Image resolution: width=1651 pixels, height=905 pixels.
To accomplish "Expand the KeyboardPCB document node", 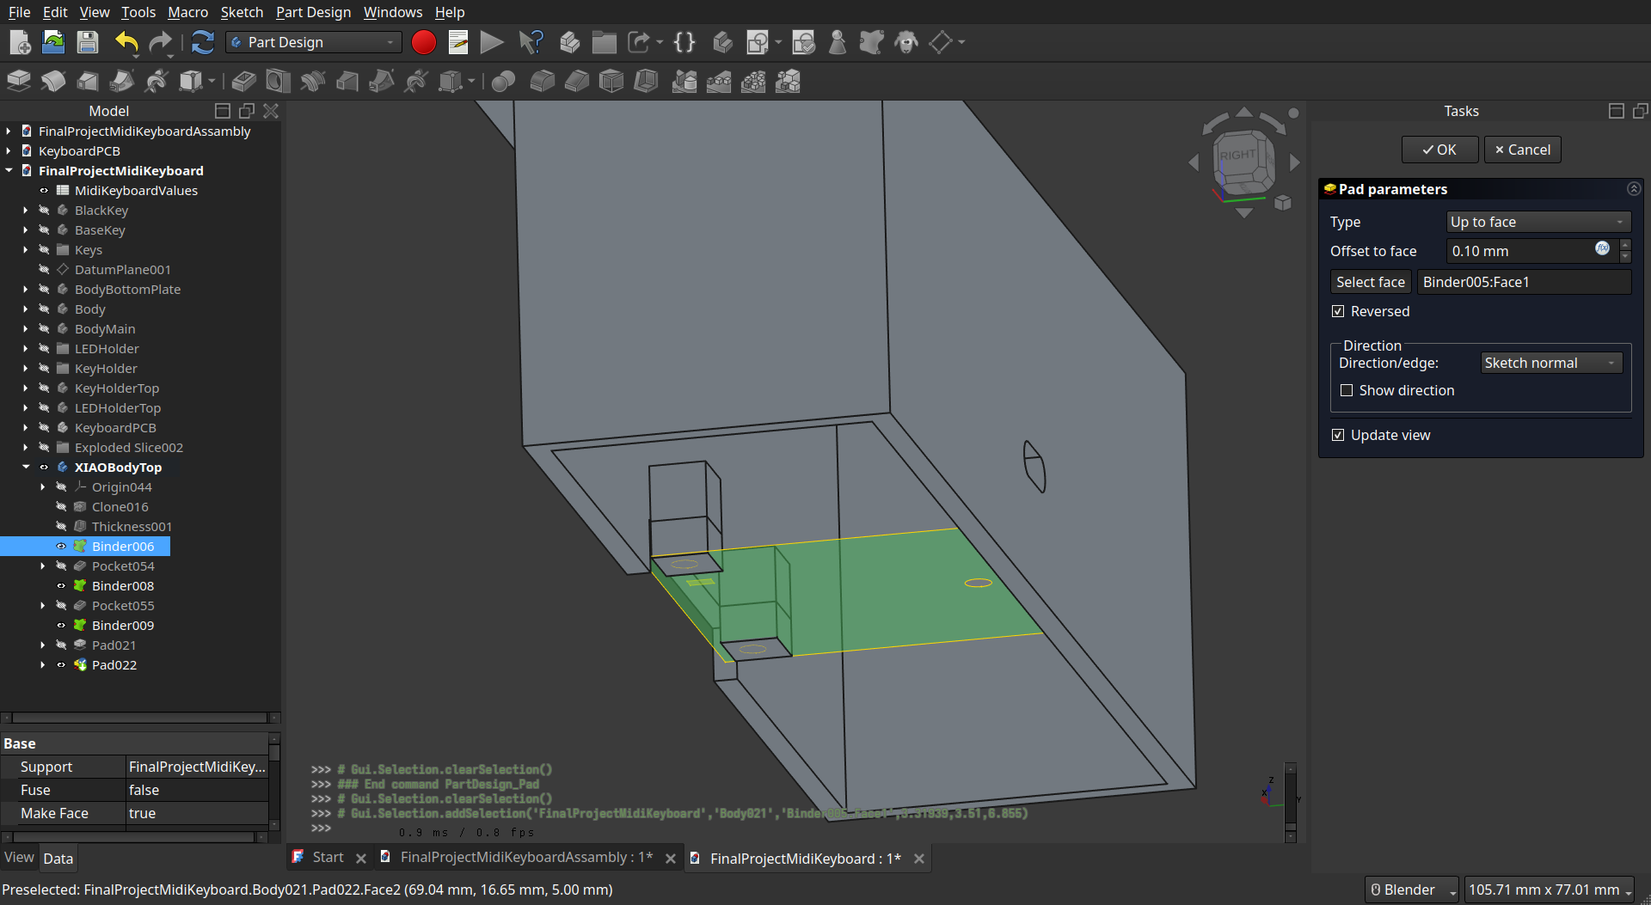I will pyautogui.click(x=9, y=151).
